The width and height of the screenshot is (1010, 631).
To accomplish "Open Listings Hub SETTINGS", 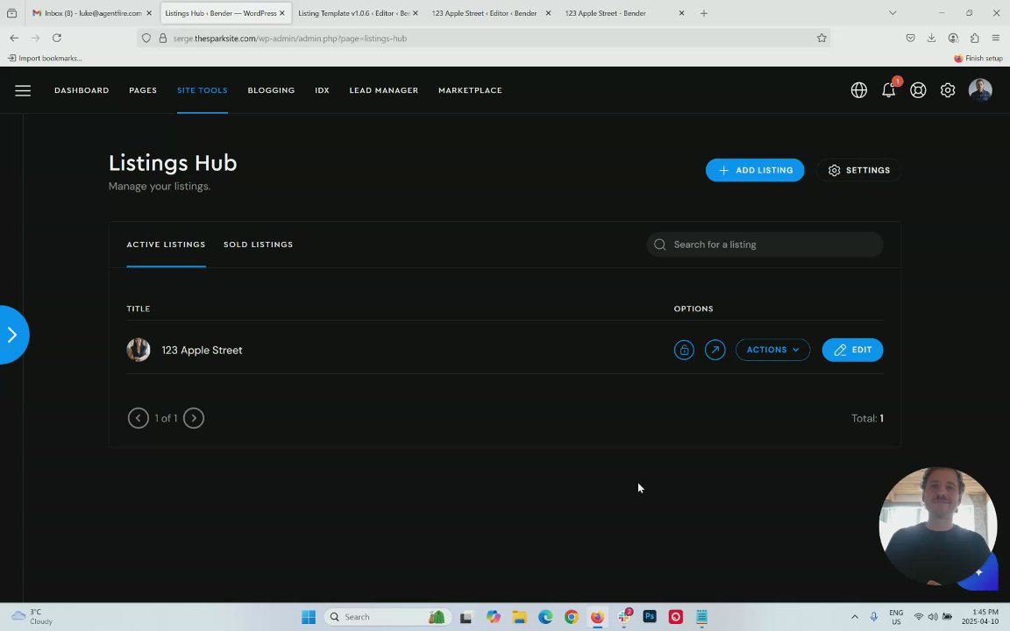I will (858, 170).
